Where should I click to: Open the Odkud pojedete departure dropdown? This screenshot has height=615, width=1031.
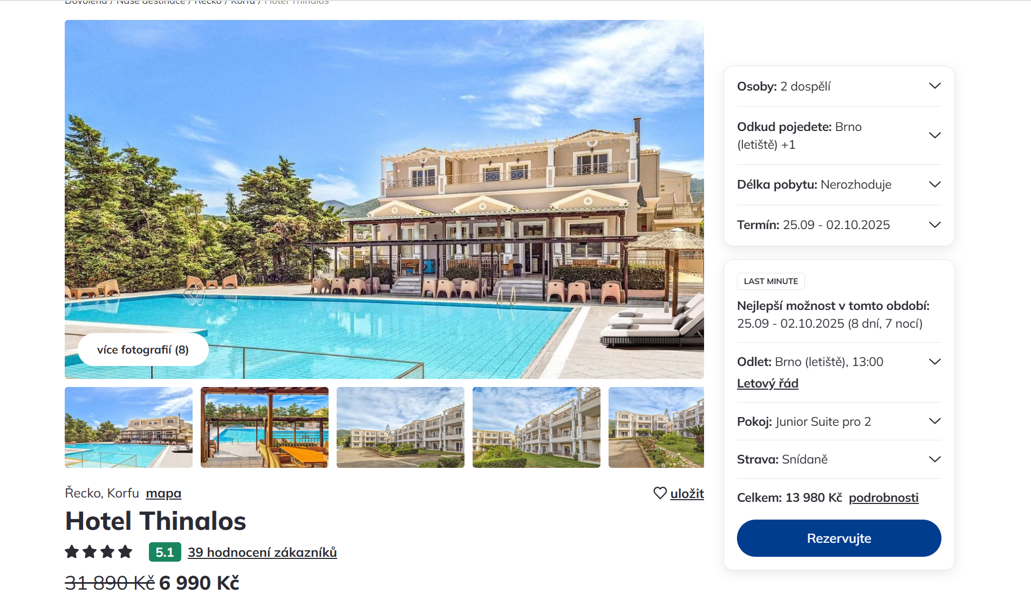click(x=839, y=135)
